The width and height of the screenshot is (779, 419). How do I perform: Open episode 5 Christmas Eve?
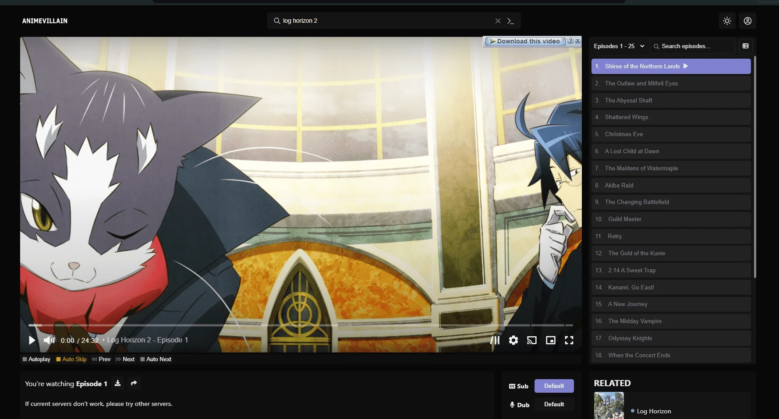pyautogui.click(x=671, y=134)
